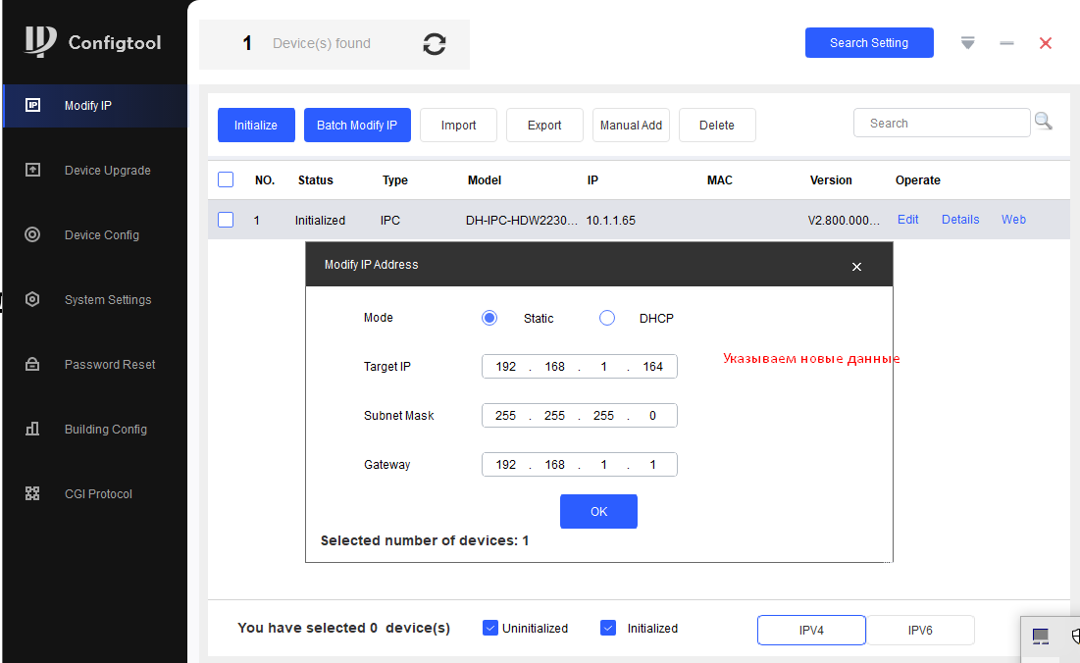Click the CGI Protocol grid icon
This screenshot has height=663, width=1080.
(x=32, y=493)
